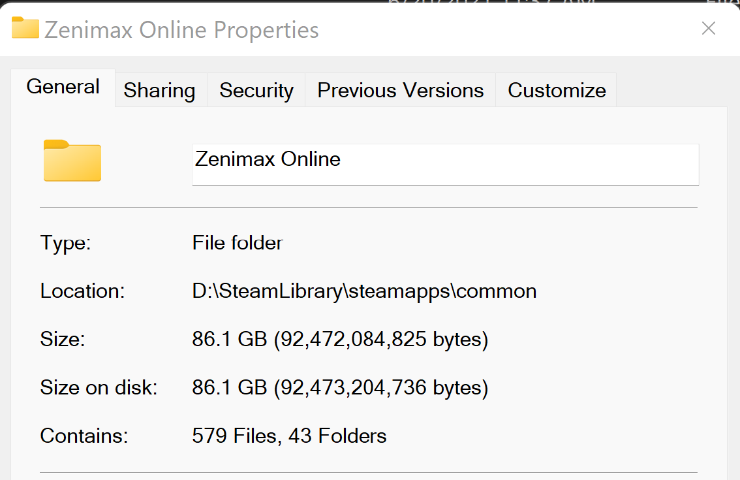The height and width of the screenshot is (480, 740).
Task: Click the small folder icon in title bar
Action: pos(25,27)
